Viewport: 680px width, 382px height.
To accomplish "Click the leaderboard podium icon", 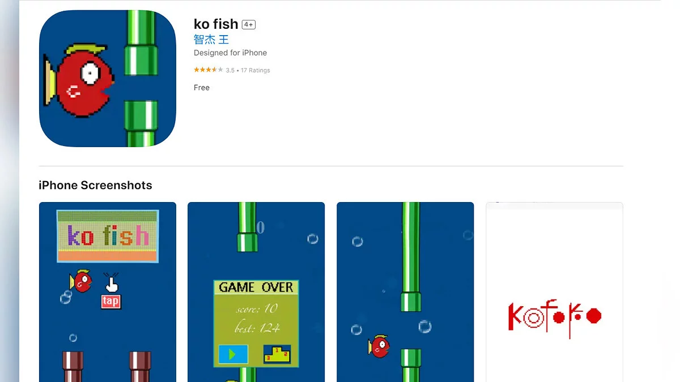I will [x=277, y=354].
